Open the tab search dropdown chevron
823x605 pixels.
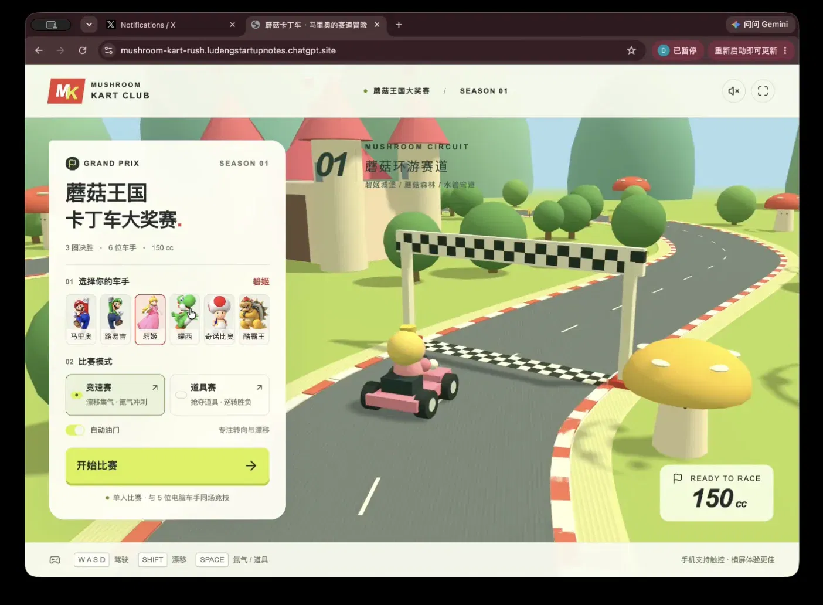click(89, 25)
